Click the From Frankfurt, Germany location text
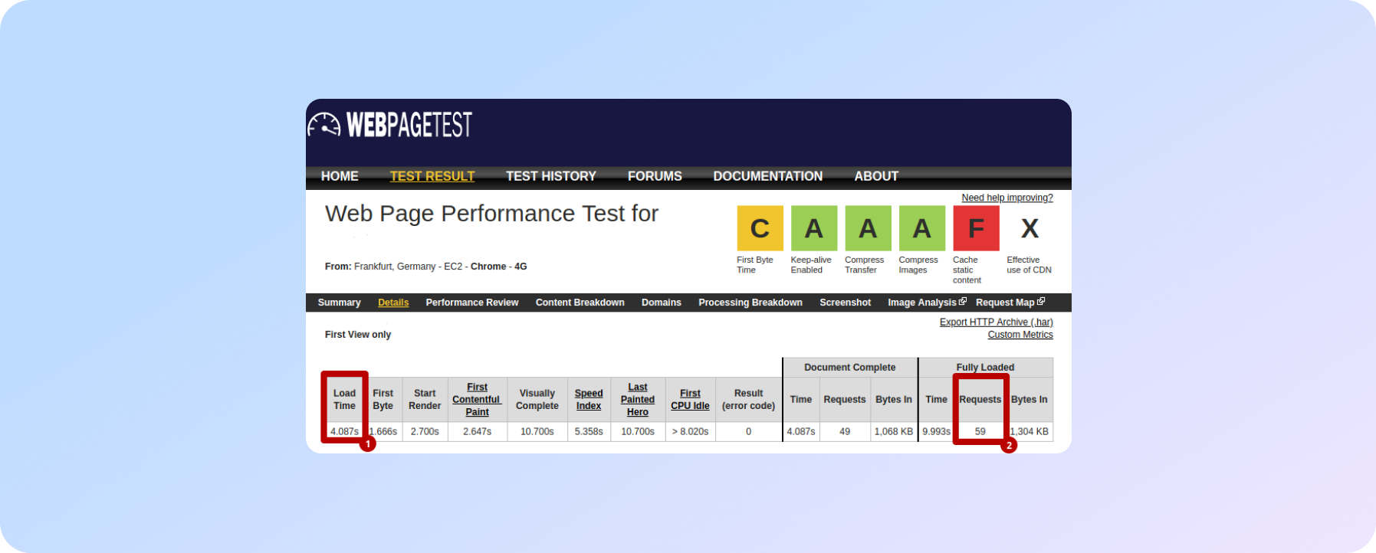 pyautogui.click(x=425, y=267)
